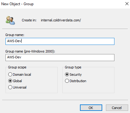130x113 pixels.
Task: Confirm group creation with OK
Action: [x=91, y=108]
